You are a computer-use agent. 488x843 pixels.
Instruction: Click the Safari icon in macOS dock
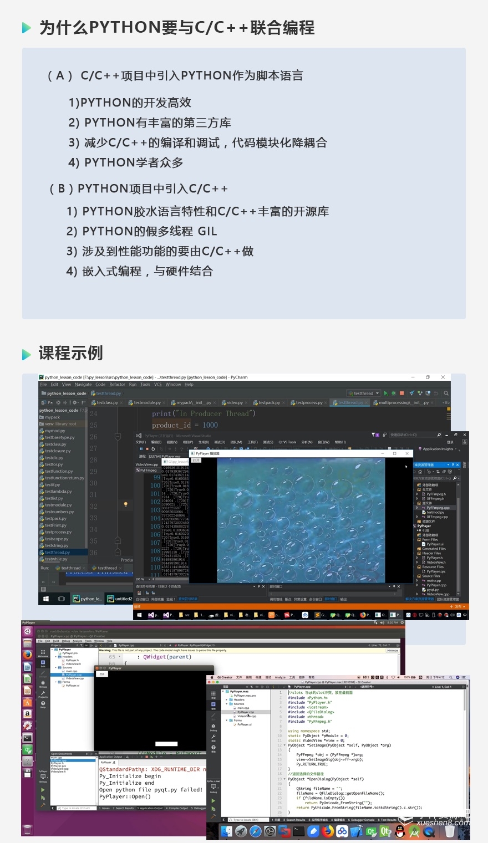coord(256,831)
